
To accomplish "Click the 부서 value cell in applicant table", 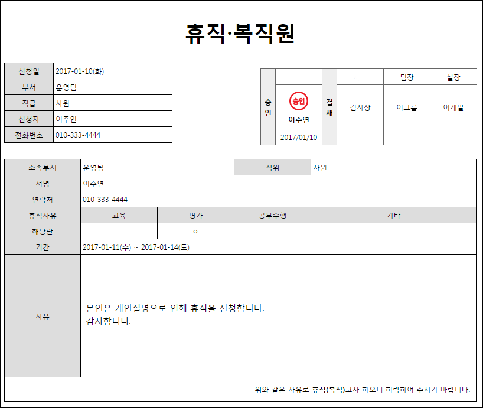I will (x=112, y=87).
